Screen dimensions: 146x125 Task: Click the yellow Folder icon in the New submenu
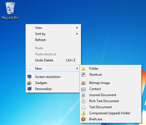tap(83, 69)
